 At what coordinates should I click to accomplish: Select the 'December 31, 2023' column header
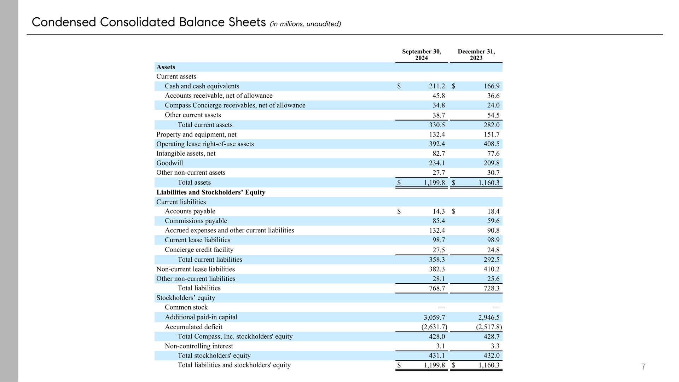476,55
